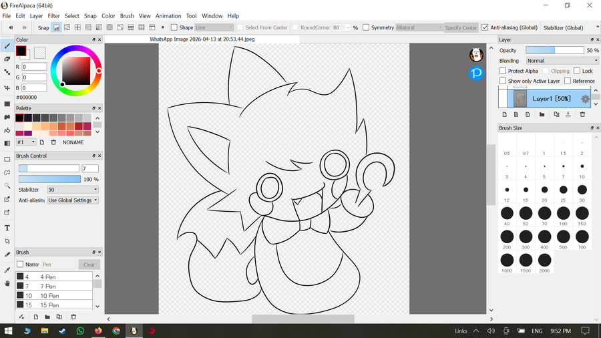601x338 pixels.
Task: Click the Redo arrow in toolbar
Action: [x=24, y=27]
